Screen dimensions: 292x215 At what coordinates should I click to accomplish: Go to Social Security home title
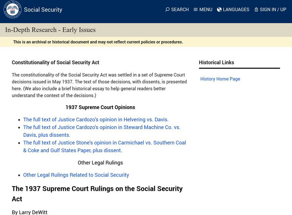(x=43, y=10)
